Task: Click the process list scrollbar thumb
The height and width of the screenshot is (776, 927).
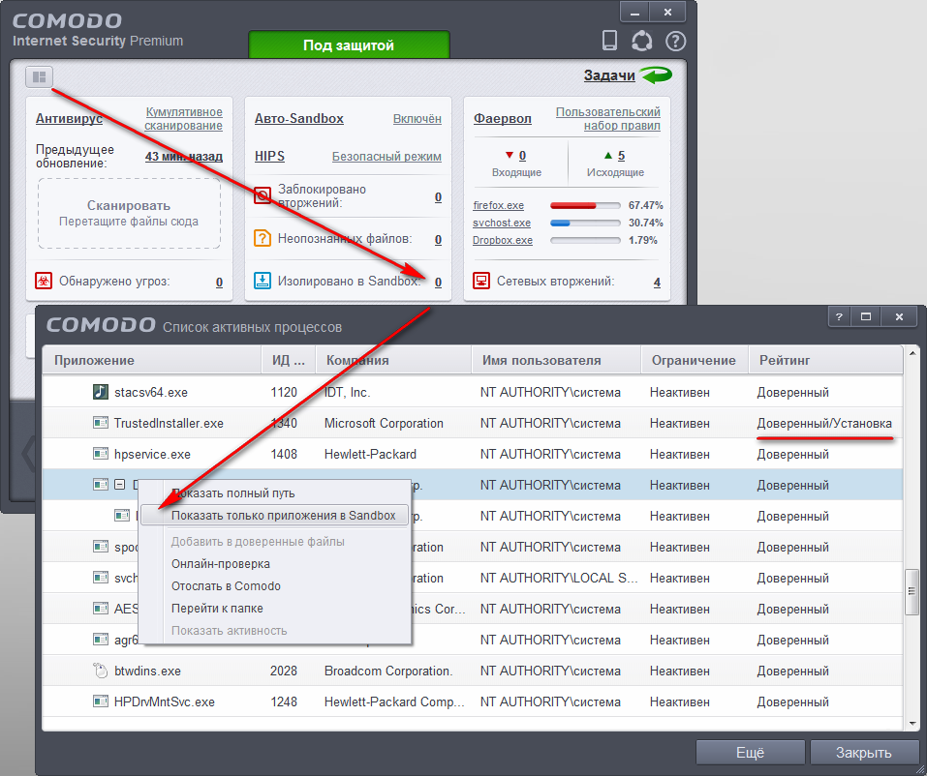Action: pos(912,591)
